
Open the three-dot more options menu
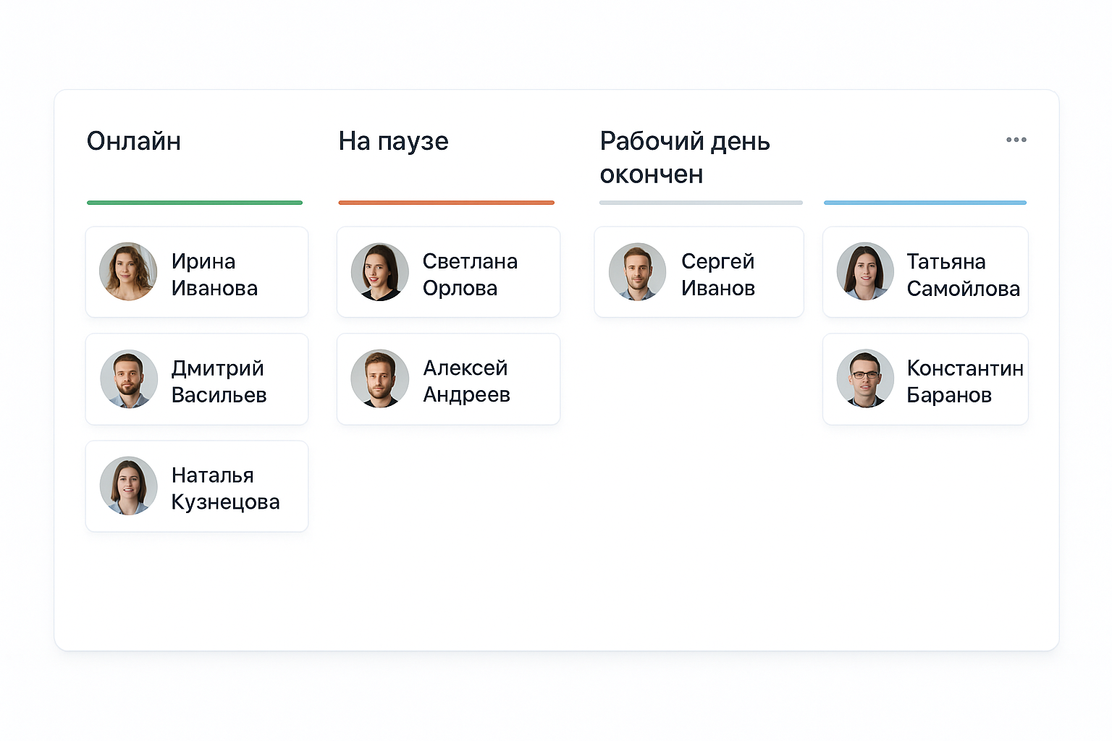click(x=1016, y=140)
